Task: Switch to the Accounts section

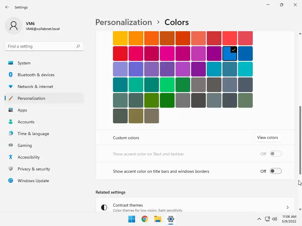Action: pos(26,122)
